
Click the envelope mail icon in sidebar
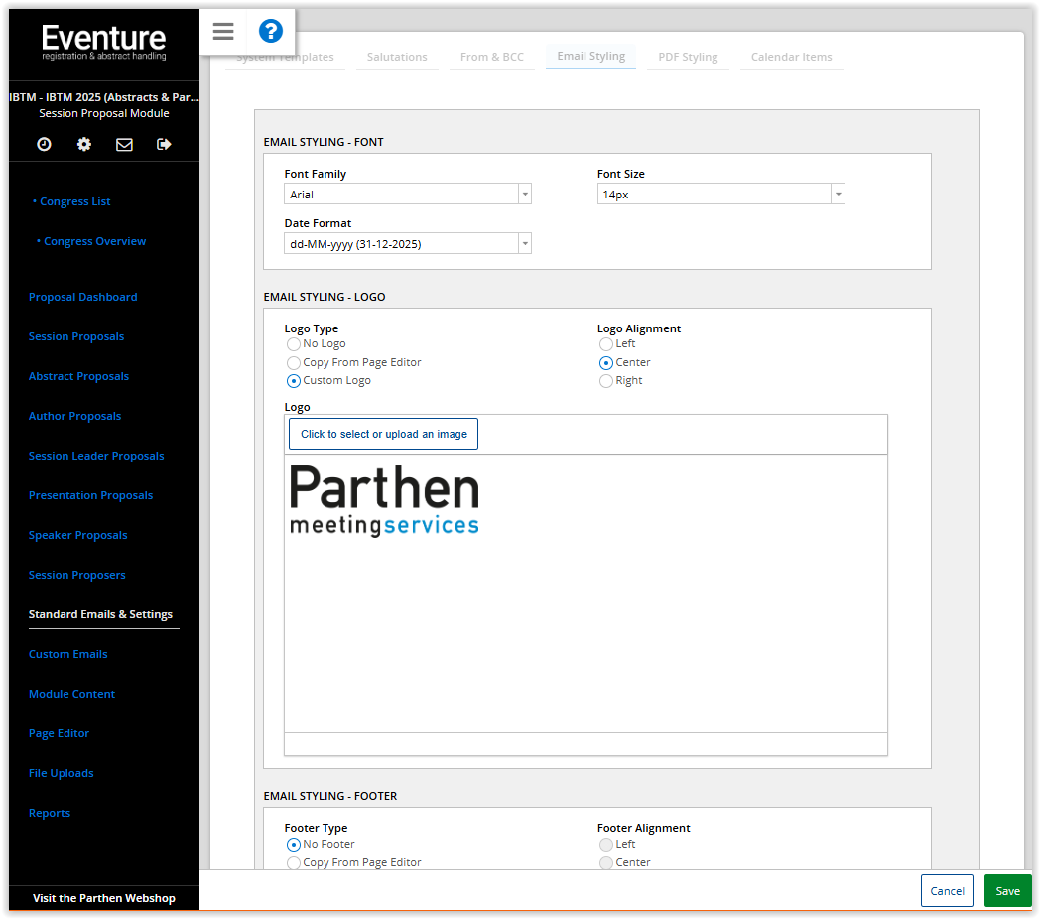pyautogui.click(x=124, y=144)
